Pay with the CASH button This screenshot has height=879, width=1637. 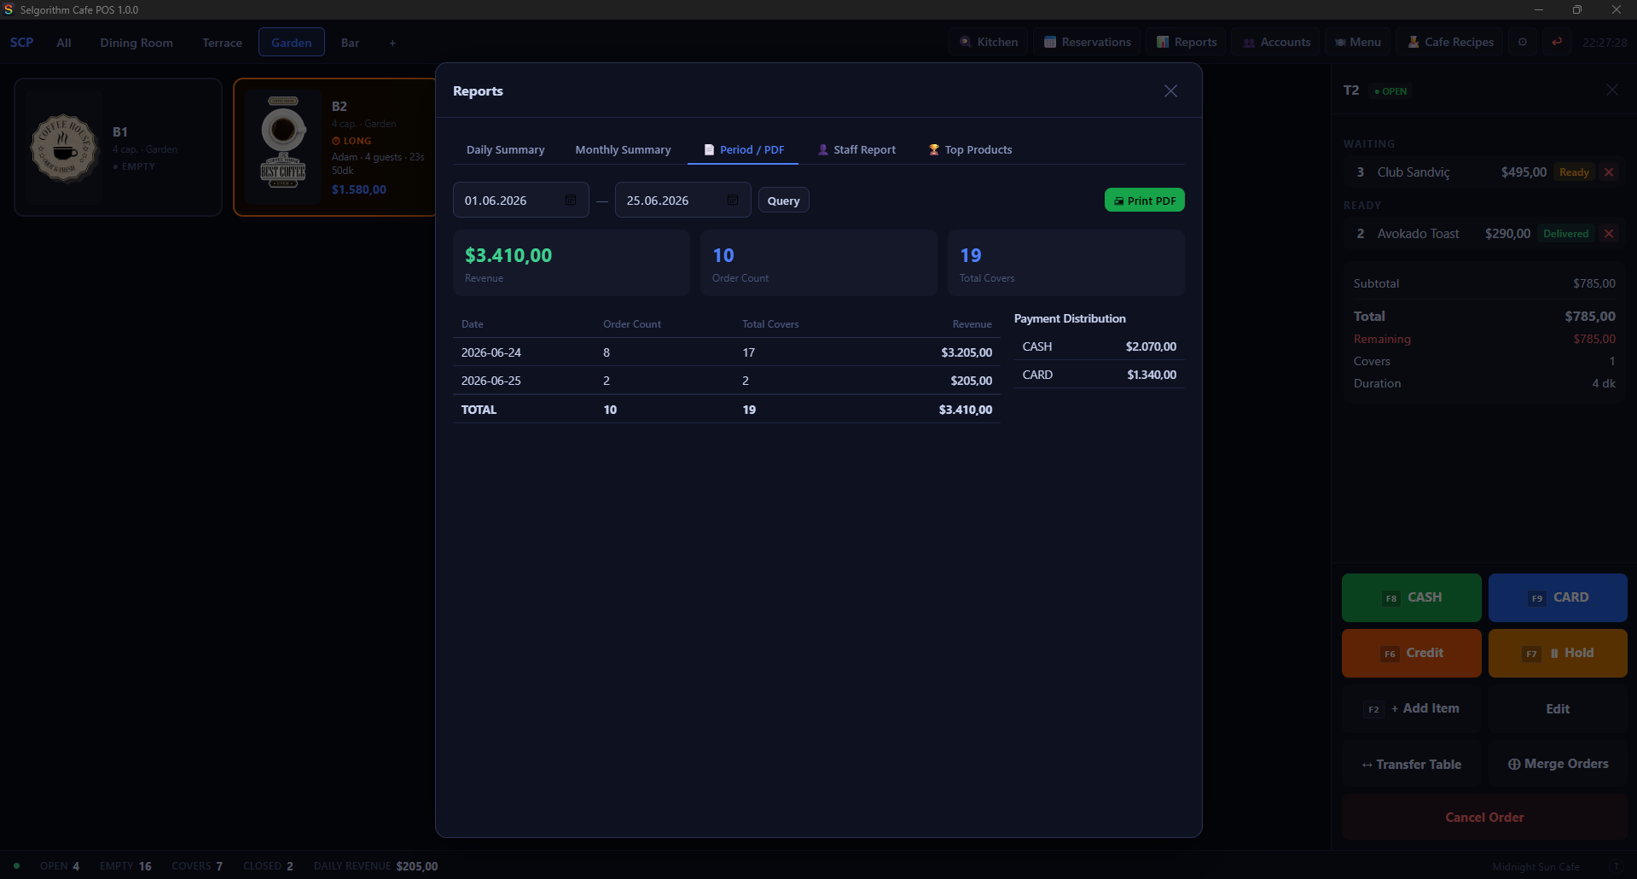click(1411, 597)
